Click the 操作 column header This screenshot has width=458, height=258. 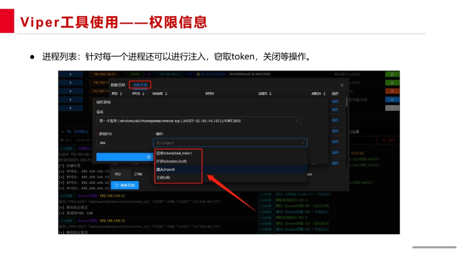(x=335, y=94)
